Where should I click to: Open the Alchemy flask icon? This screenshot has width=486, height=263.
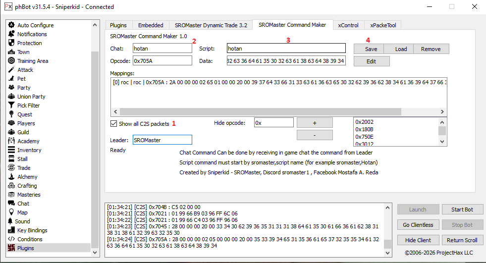tap(11, 177)
